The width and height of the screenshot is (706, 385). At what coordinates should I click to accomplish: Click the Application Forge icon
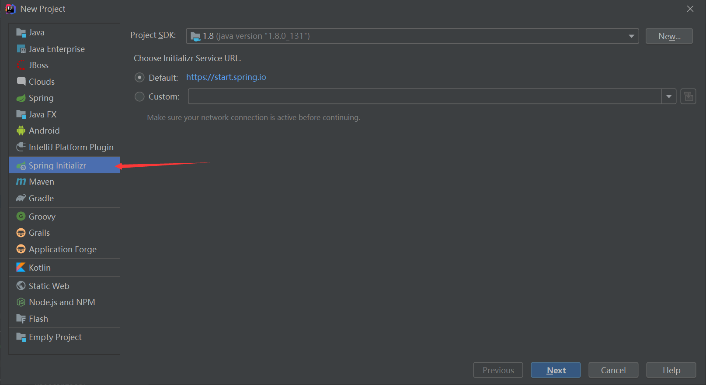(x=21, y=249)
